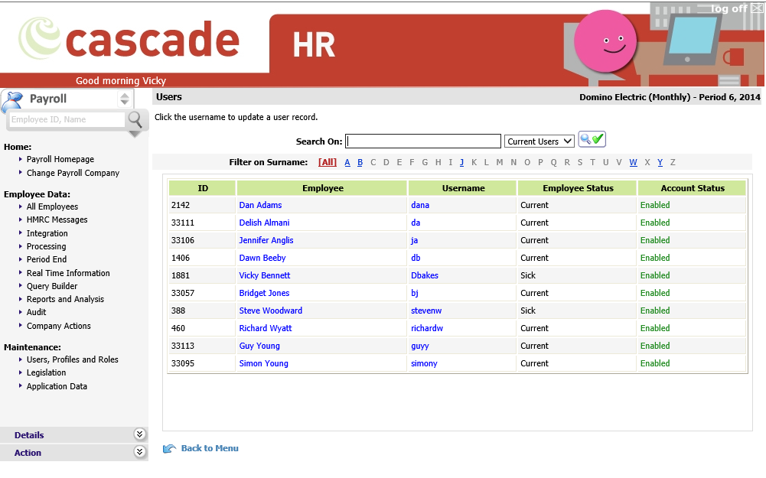Click the Employee column header
Viewport: 766px width, 478px height.
[322, 188]
